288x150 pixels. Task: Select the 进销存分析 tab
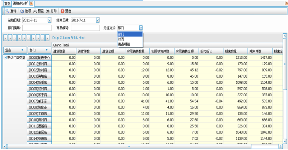(20, 3)
